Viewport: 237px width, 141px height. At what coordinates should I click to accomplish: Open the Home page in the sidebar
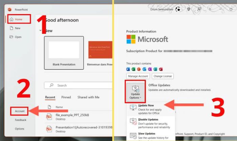[19, 19]
